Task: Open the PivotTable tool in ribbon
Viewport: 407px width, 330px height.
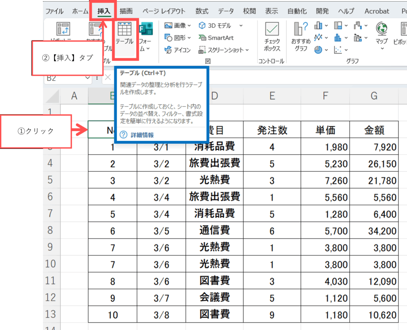Action: (63, 31)
